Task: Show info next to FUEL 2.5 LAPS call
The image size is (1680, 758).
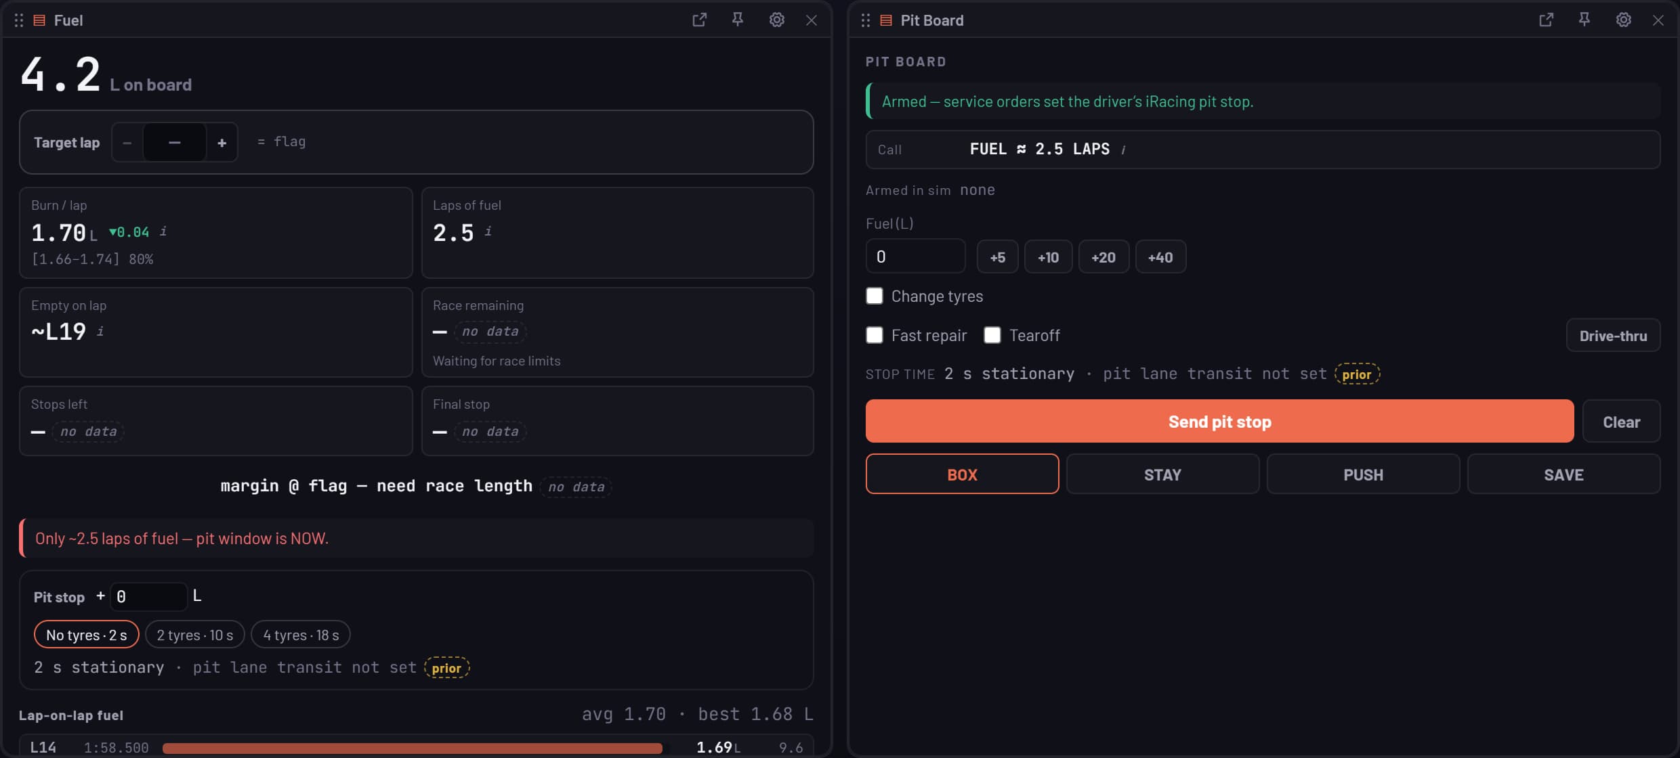Action: (1123, 150)
